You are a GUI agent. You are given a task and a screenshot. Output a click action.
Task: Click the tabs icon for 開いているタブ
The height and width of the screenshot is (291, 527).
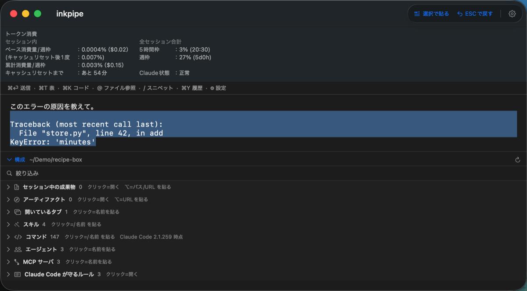pos(18,212)
